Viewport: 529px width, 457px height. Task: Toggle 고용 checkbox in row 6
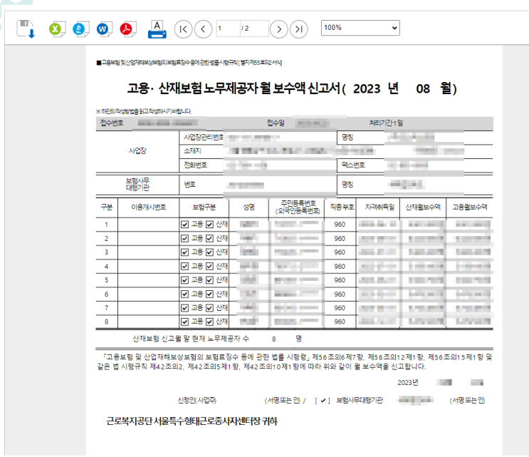[184, 294]
